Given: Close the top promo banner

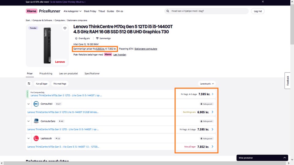Looking at the screenshot, I should tap(262, 2).
